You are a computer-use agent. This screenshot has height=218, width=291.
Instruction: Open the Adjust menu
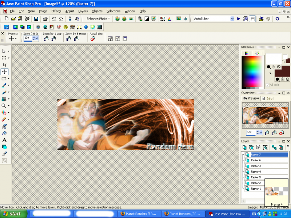[x=70, y=11]
